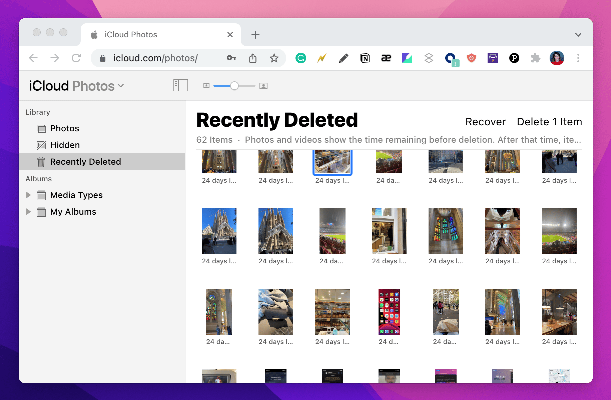Open the yellow lightning bolt extension
This screenshot has height=400, width=611.
pos(322,58)
